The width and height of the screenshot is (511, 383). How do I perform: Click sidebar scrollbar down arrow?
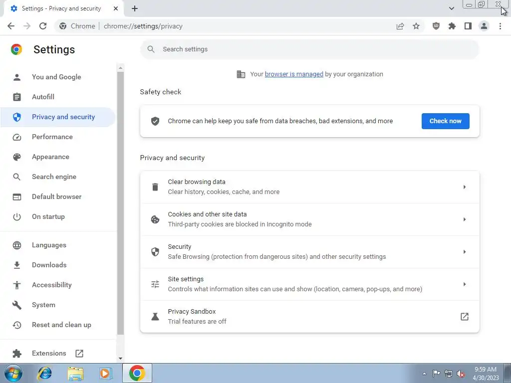click(120, 358)
